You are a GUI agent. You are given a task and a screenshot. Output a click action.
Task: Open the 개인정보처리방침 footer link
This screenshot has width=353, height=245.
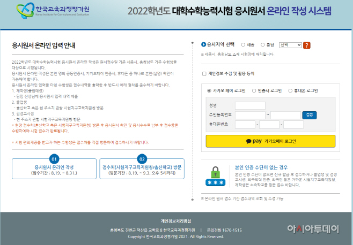(176, 221)
